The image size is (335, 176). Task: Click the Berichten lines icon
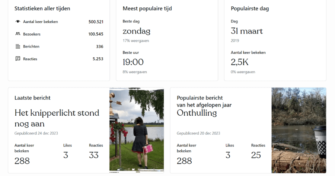(17, 47)
